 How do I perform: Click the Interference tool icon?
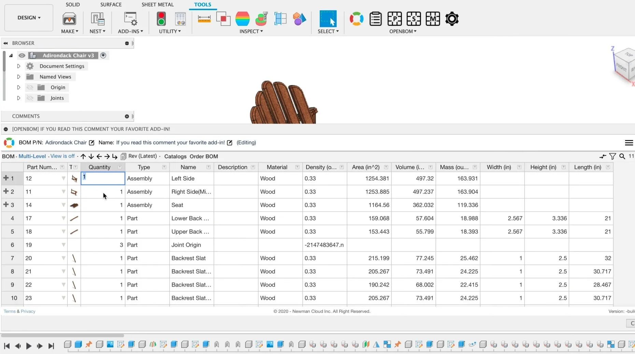[223, 19]
